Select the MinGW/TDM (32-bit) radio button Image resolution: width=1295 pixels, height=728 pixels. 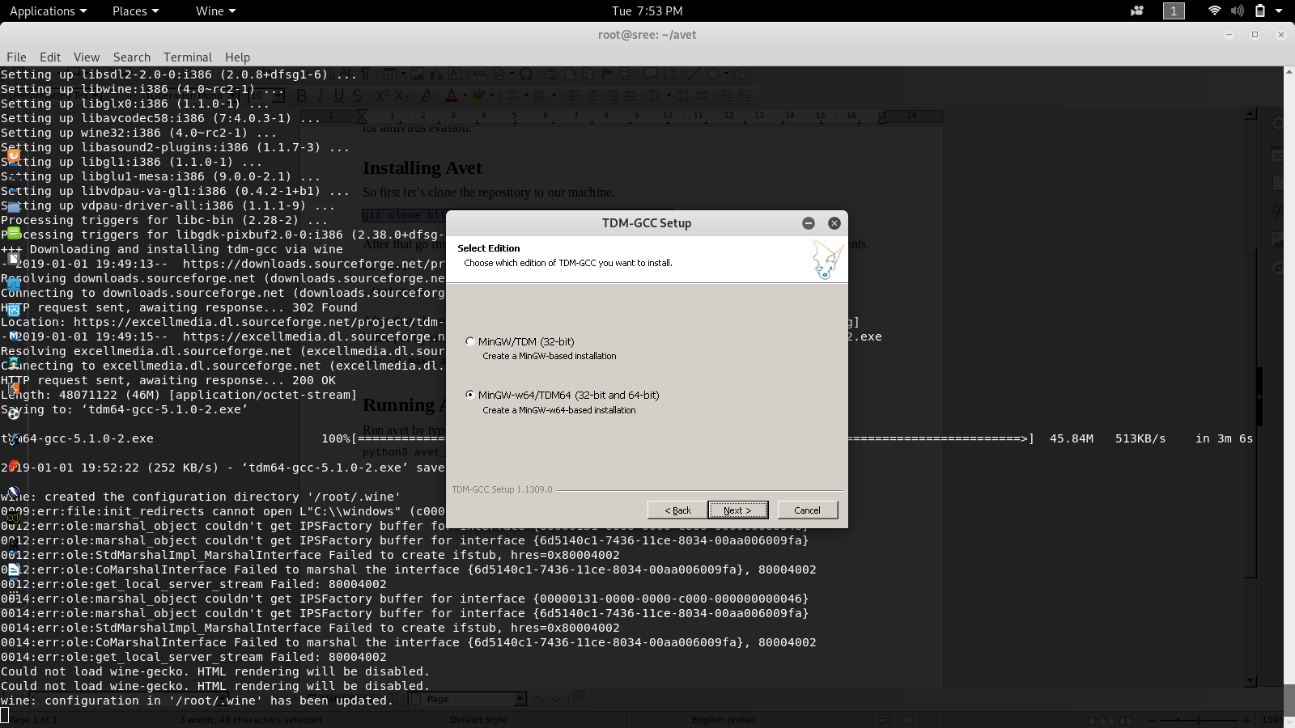tap(470, 341)
